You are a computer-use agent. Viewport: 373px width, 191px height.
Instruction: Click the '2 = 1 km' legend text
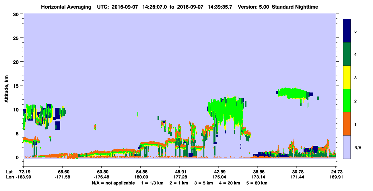[178, 183]
